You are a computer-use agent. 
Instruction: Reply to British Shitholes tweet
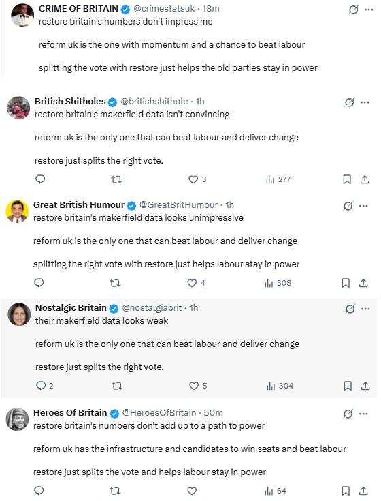40,179
